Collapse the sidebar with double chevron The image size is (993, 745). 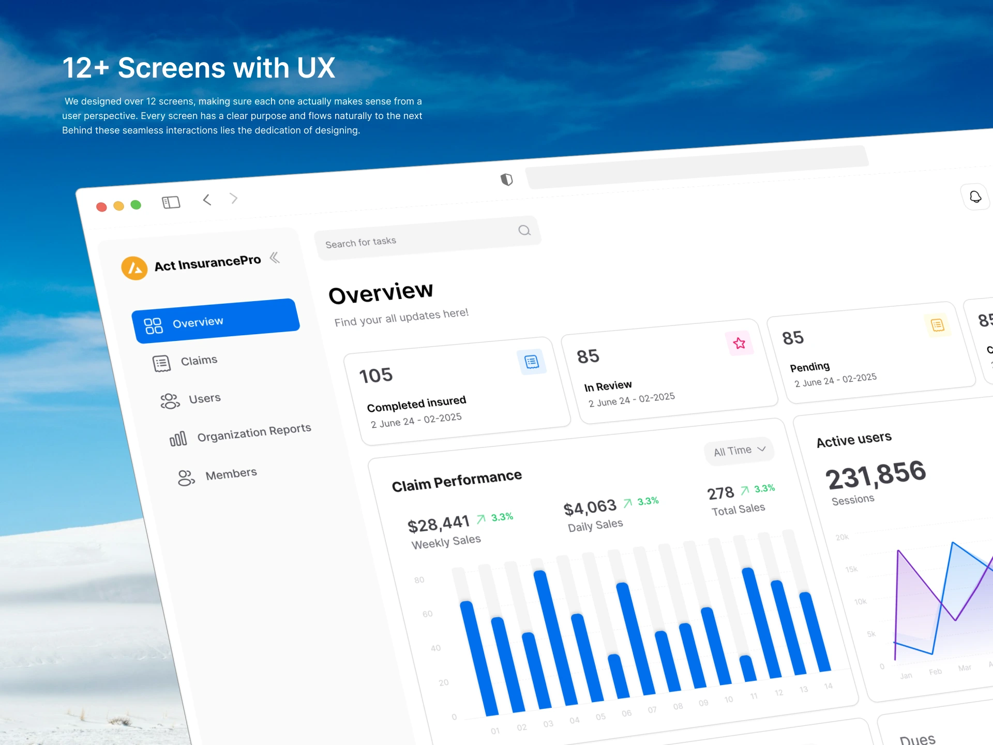pos(275,257)
